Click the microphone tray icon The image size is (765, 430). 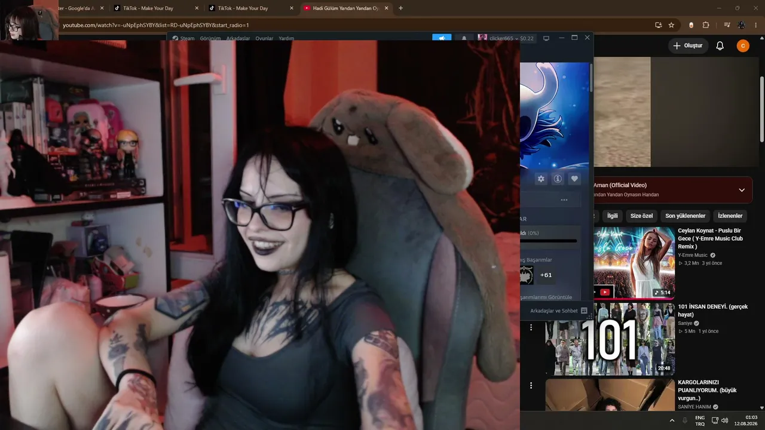pyautogui.click(x=685, y=420)
